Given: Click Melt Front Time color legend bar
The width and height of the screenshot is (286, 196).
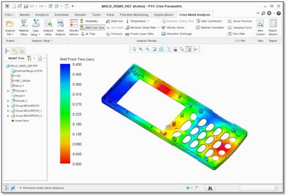Looking at the screenshot, I should coord(65,114).
